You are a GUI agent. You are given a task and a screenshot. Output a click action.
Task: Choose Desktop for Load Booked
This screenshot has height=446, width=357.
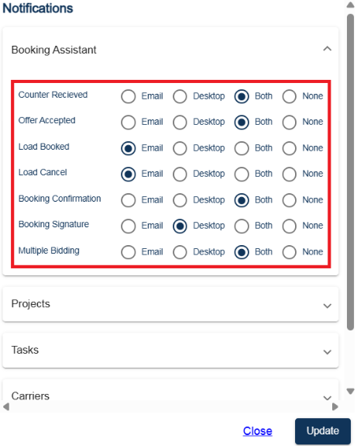(x=180, y=148)
